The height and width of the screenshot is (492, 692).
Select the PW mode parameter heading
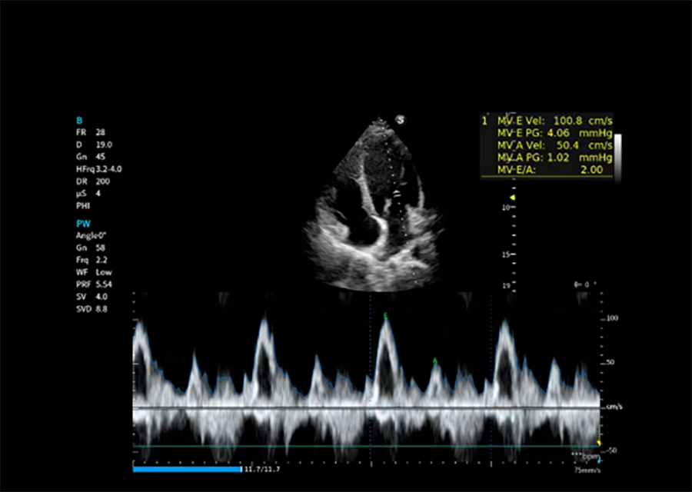83,224
